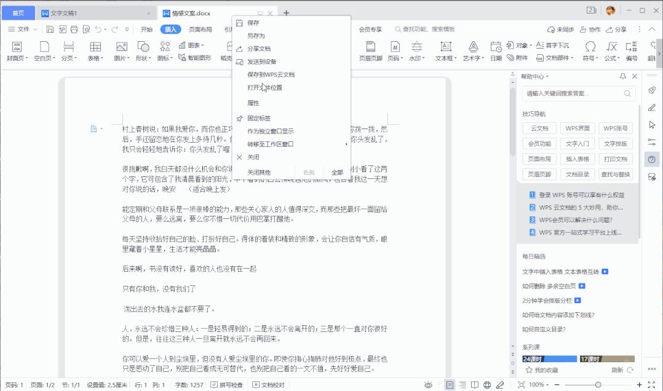
Task: Open the 文件 menu dropdown
Action: (x=20, y=28)
